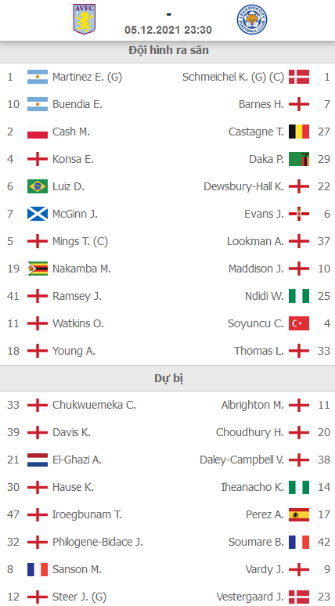
Task: Click the Aston Villa club crest
Action: tap(85, 20)
